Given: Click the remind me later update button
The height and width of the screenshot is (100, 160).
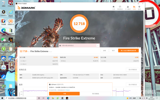Looking at the screenshot, I should click(95, 93).
